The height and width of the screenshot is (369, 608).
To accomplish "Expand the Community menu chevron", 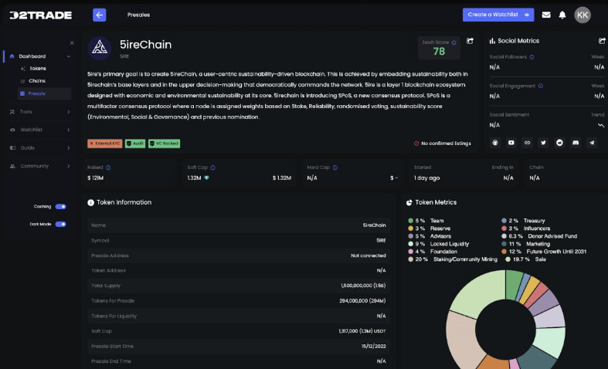I will 69,166.
